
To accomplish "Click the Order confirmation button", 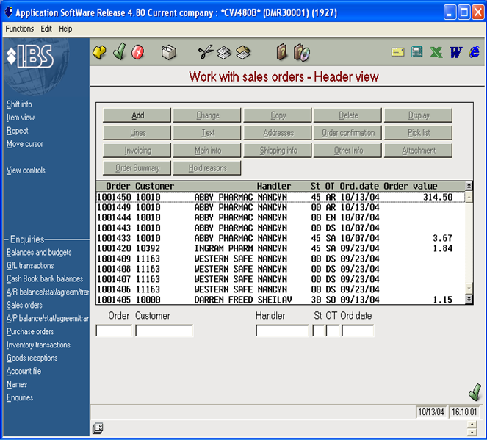I will (348, 133).
